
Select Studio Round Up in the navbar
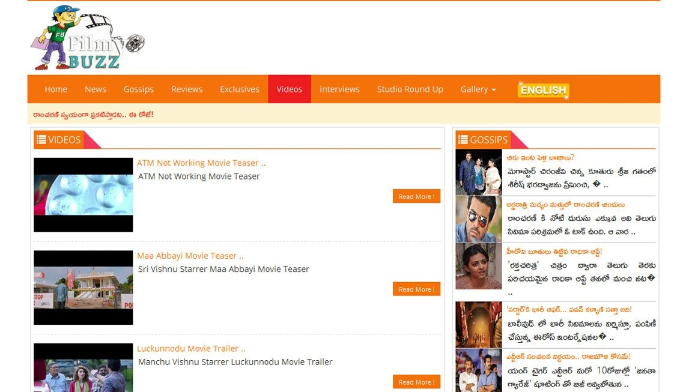coord(410,89)
